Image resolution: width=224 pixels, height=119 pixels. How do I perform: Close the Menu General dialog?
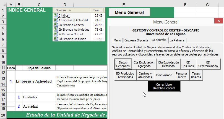pos(219,22)
